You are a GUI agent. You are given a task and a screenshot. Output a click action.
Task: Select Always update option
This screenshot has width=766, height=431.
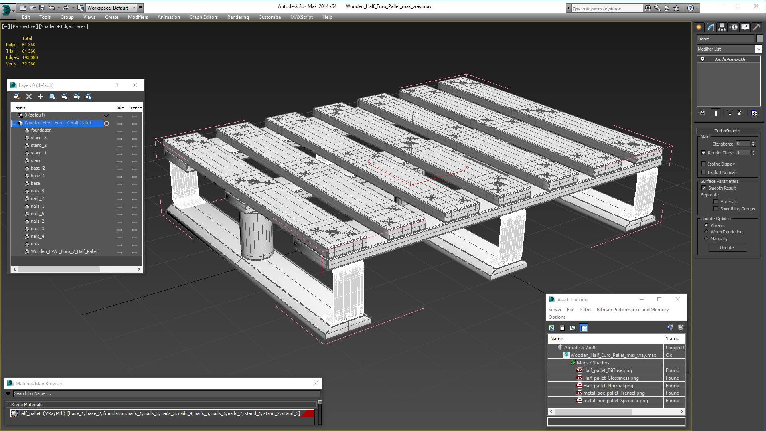707,225
